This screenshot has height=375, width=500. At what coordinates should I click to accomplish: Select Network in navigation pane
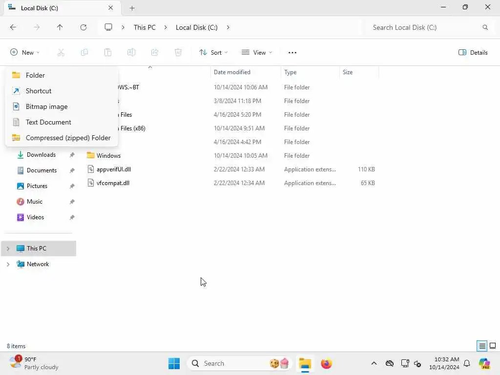39,264
